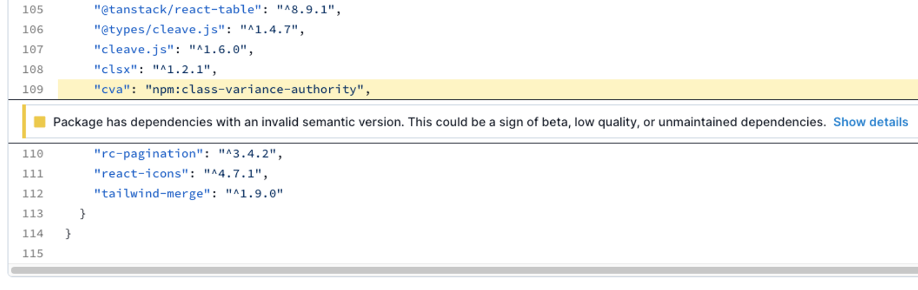918x290 pixels.
Task: Select line number 105
Action: click(x=33, y=10)
